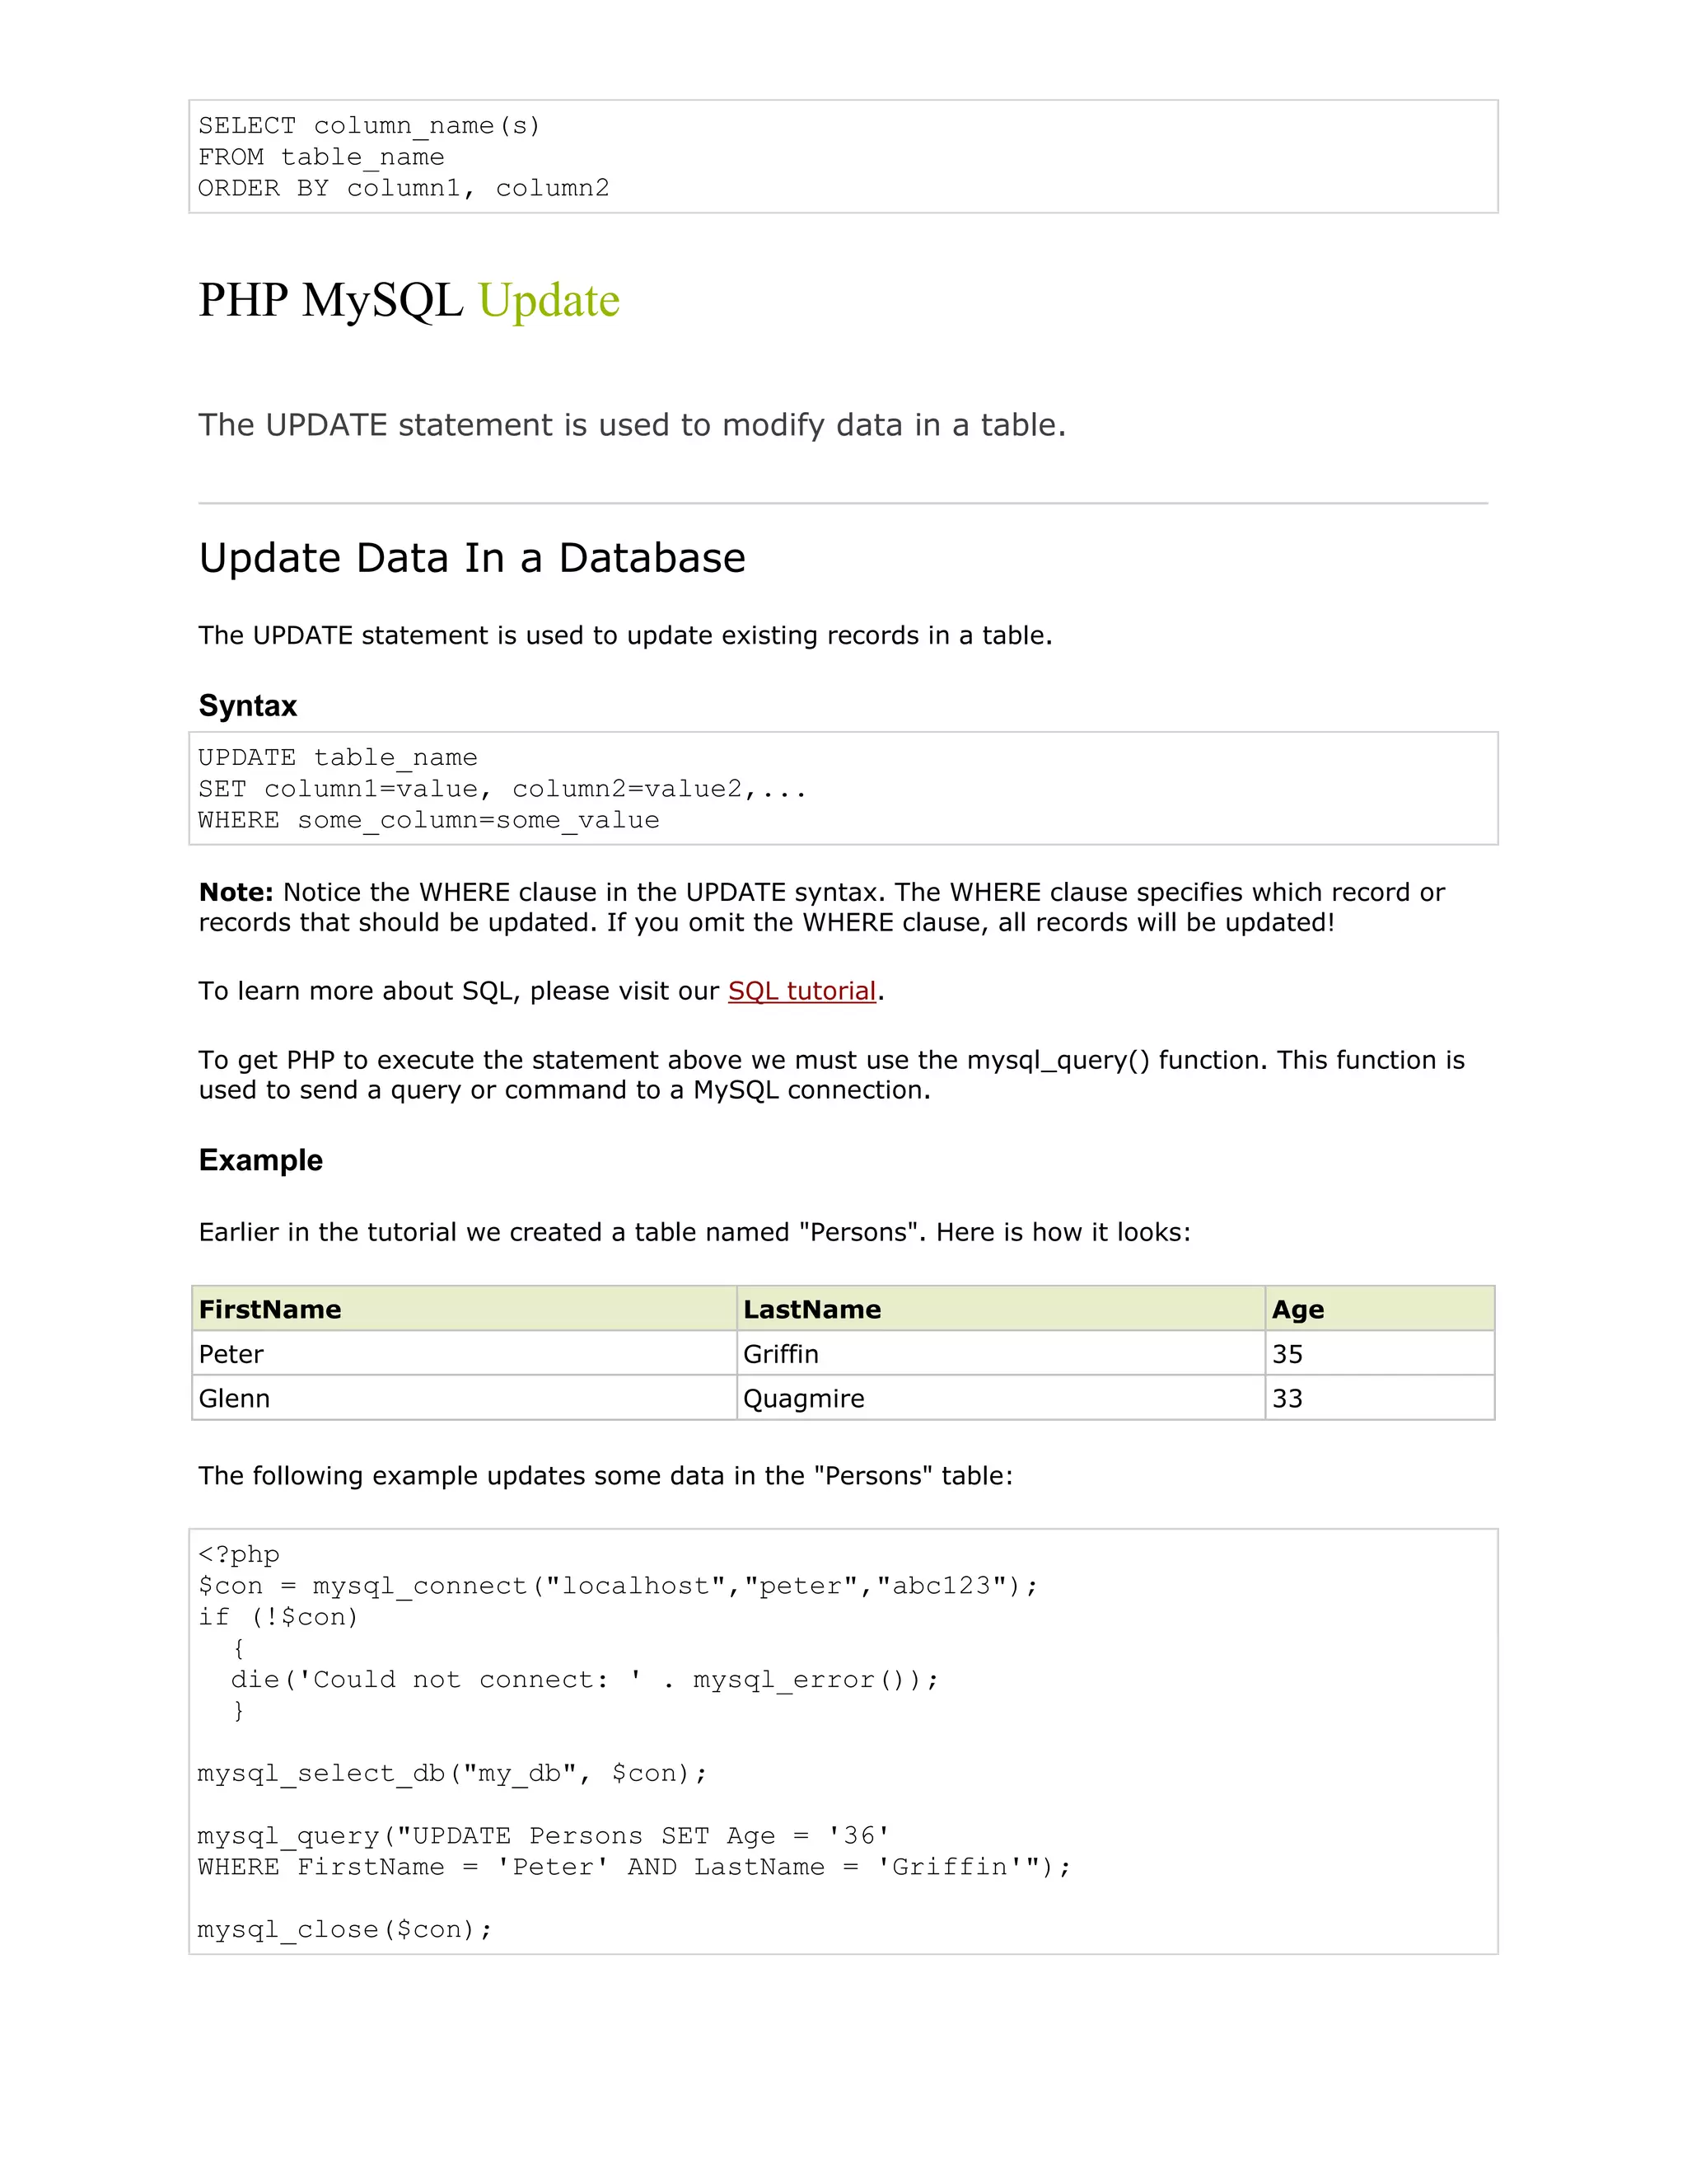This screenshot has width=1687, height=2184.
Task: Click the Update Data In a Database heading
Action: pyautogui.click(x=472, y=558)
